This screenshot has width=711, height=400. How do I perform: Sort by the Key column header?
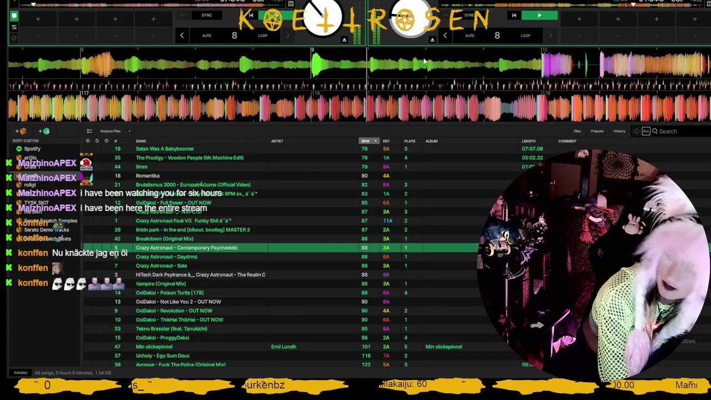click(386, 141)
